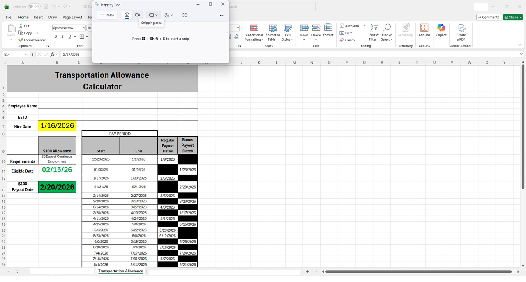Open the Clear dropdown
Image resolution: width=526 pixels, height=282 pixels.
[x=347, y=40]
